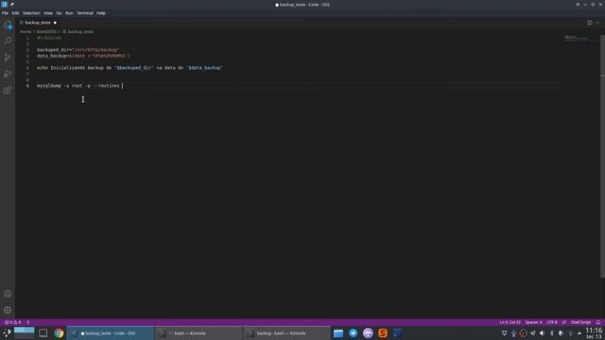Viewport: 605px width, 340px height.
Task: Change language mode Shell Script
Action: click(x=580, y=322)
